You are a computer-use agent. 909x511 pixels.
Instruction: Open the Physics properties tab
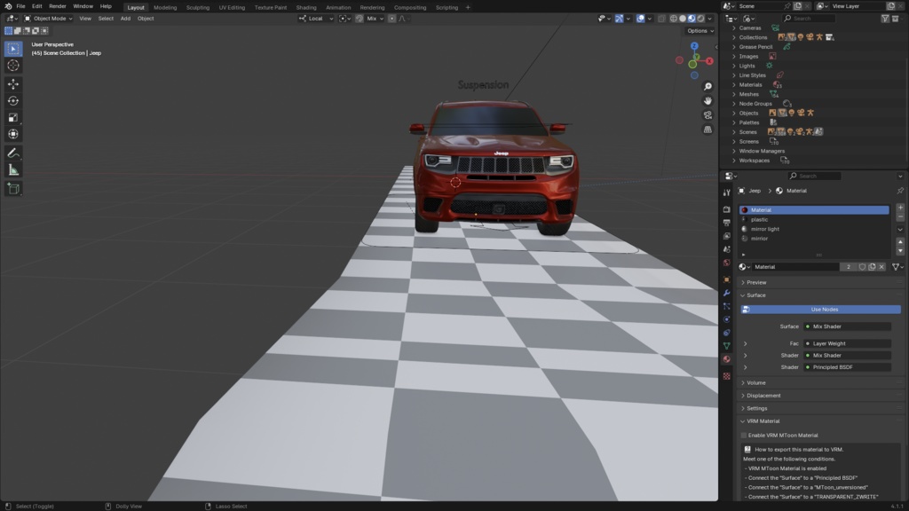click(726, 319)
